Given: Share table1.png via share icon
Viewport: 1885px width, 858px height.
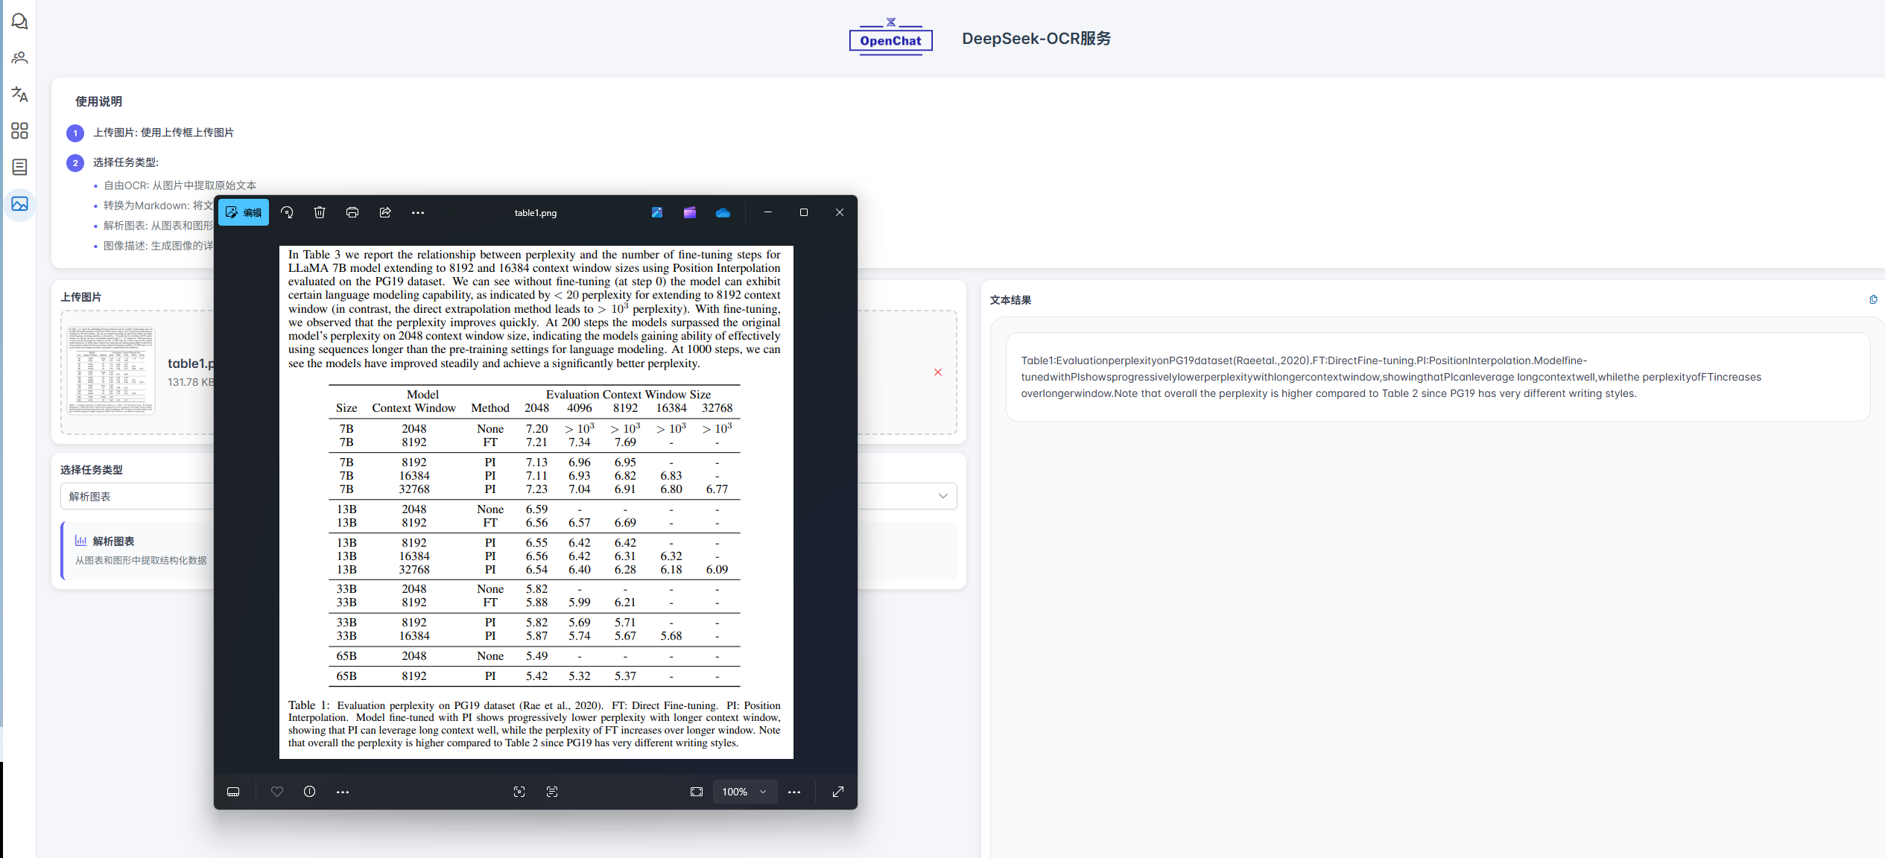Looking at the screenshot, I should pos(385,212).
